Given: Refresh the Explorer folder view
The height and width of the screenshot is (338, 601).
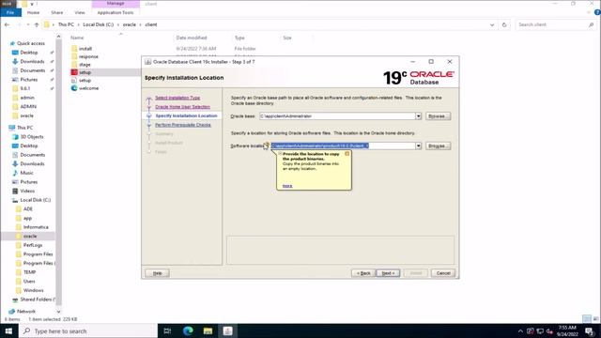Looking at the screenshot, I should 504,24.
